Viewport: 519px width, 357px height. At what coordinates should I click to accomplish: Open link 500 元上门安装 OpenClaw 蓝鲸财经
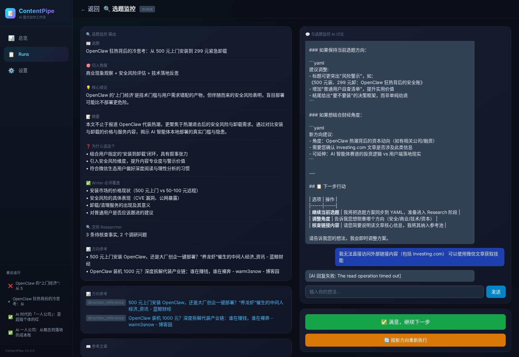tap(206, 306)
